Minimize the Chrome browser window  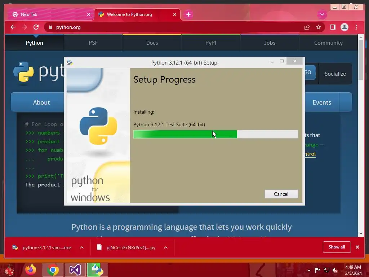(335, 7)
